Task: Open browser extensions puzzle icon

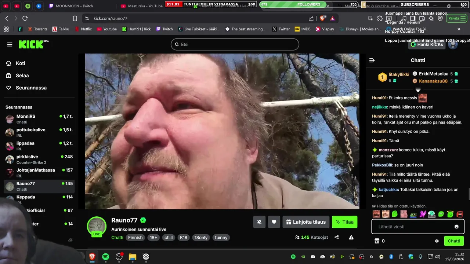Action: [x=380, y=18]
